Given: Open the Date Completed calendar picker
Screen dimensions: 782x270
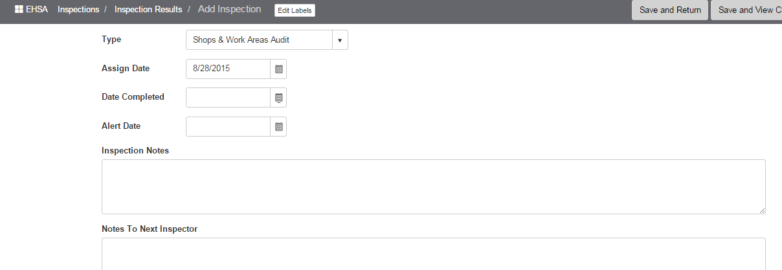Looking at the screenshot, I should click(278, 98).
